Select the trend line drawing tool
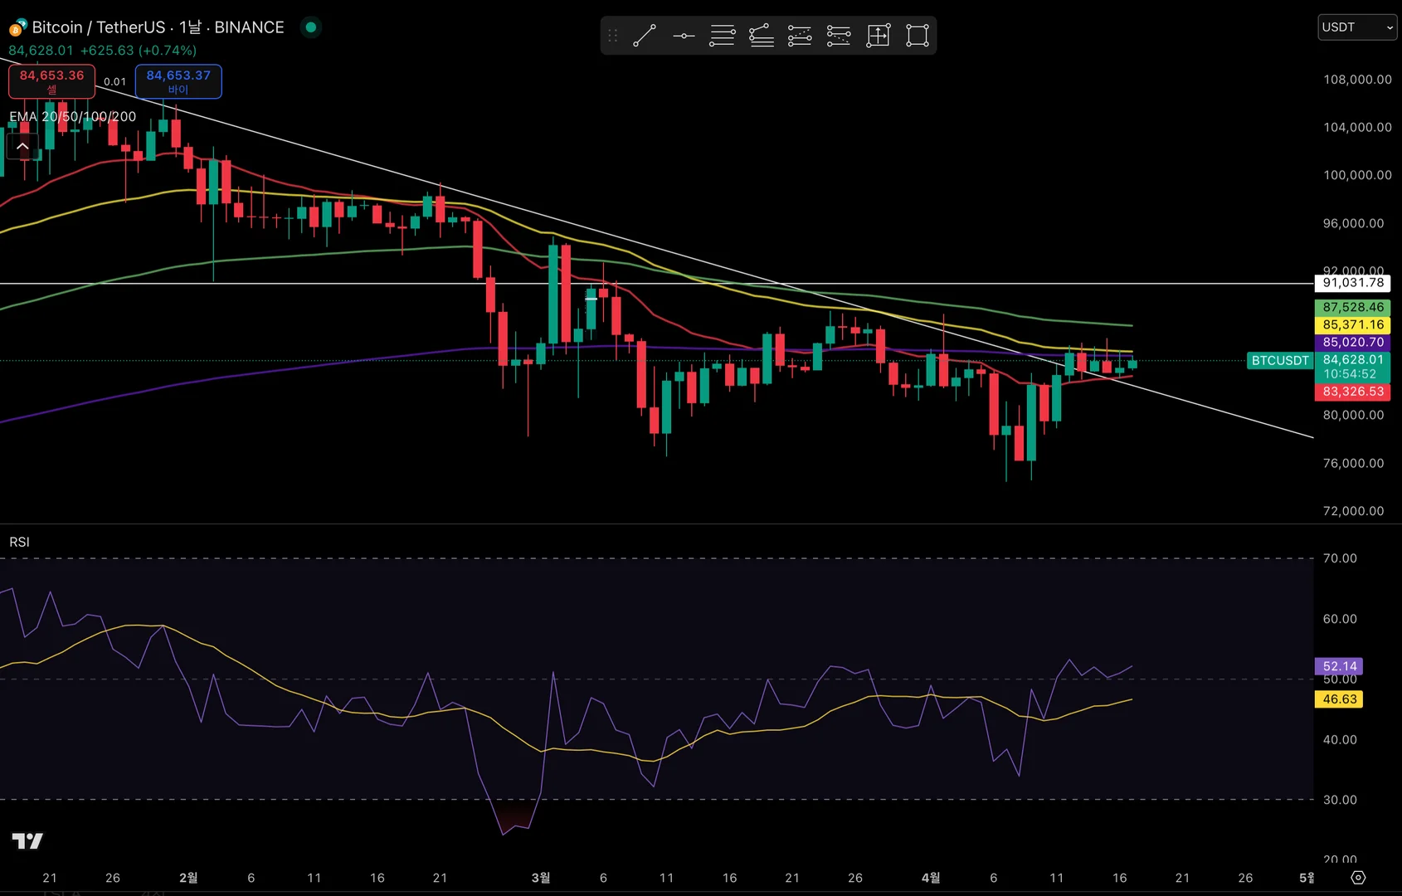This screenshot has width=1402, height=896. pyautogui.click(x=645, y=36)
